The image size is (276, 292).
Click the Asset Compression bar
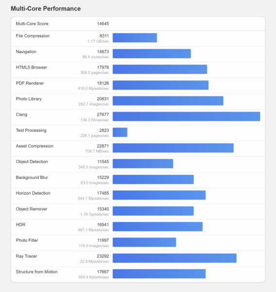[x=173, y=148]
